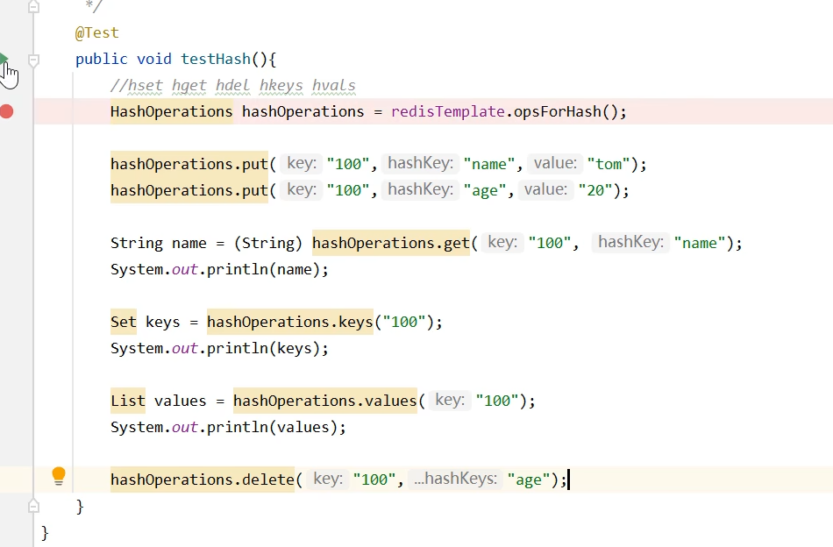Screen dimensions: 833x547
Task: Remove the red breakpoint on the opsForHash line
Action: pyautogui.click(x=7, y=111)
